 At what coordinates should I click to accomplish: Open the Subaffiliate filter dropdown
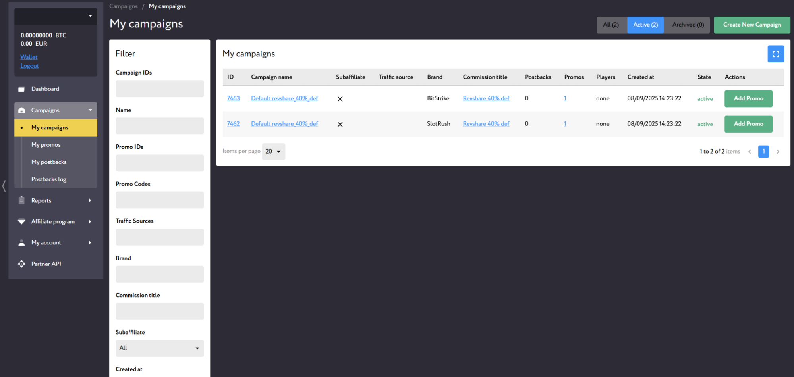point(159,348)
